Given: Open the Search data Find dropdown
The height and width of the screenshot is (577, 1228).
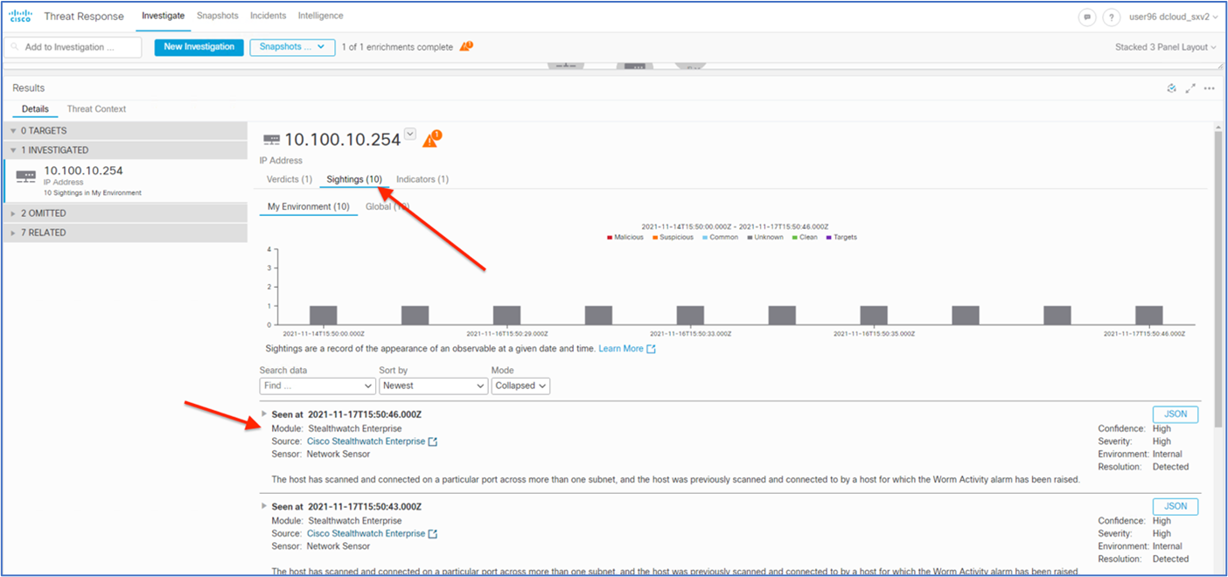Looking at the screenshot, I should [317, 386].
